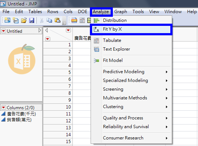198x146 pixels.
Task: Select row number 3
Action: (x=58, y=59)
